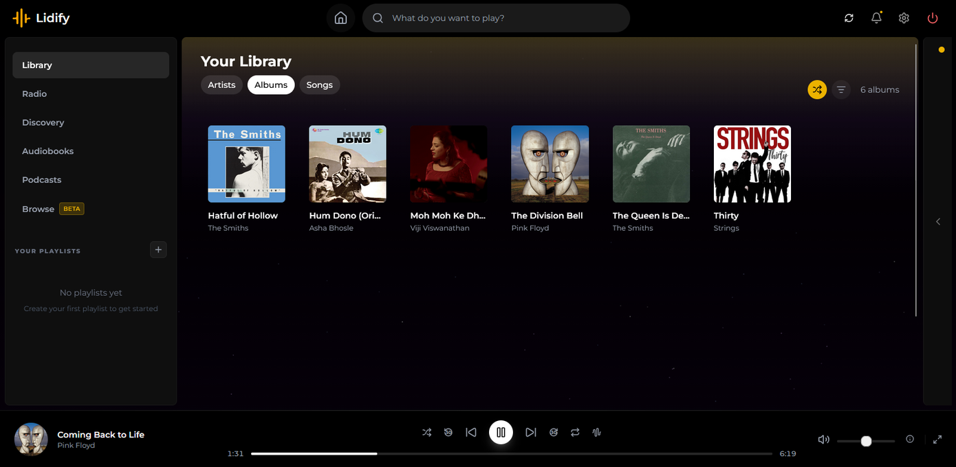
Task: Click the 'Viji Viswanathan' artist name
Action: (440, 229)
